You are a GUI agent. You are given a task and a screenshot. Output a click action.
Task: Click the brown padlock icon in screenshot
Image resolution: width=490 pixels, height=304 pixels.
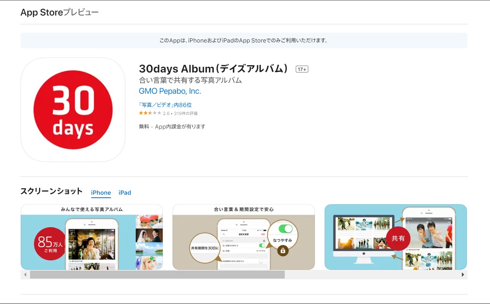[x=282, y=250]
